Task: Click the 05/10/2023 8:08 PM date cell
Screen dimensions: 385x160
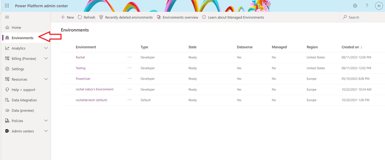Action: click(355, 78)
